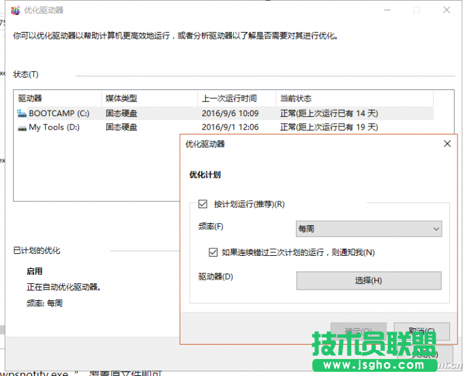
Task: Uncheck 如果连续错过三次计划的运行 notification checkbox
Action: coord(213,252)
